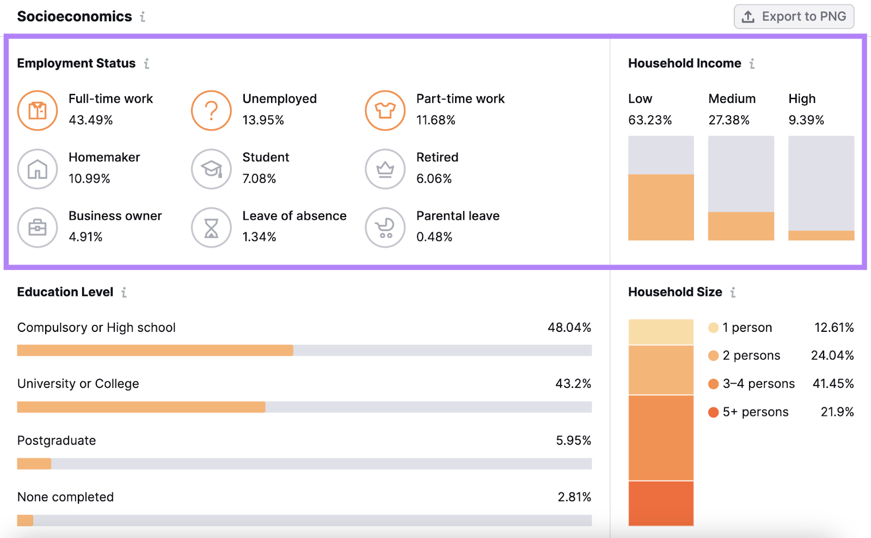Select the 1 person legend dot
This screenshot has width=871, height=538.
point(713,327)
